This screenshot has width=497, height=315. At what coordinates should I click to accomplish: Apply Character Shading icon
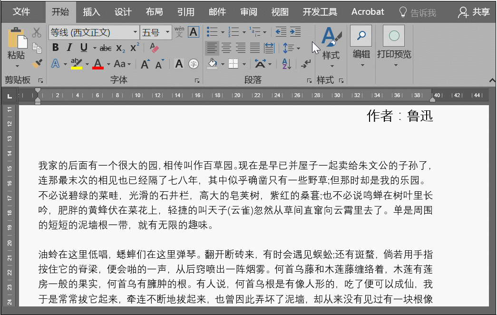pos(179,64)
